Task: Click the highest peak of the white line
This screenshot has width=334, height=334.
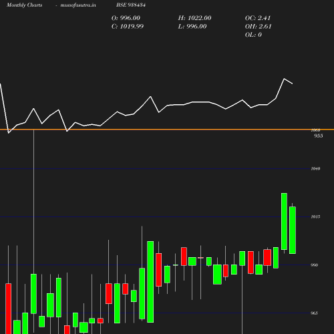Action: (x=284, y=79)
